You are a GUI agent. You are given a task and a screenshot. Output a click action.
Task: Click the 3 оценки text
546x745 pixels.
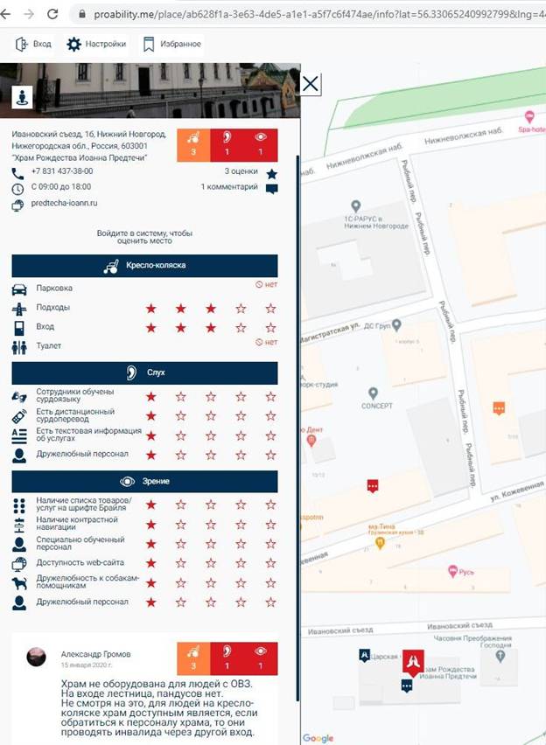click(241, 171)
